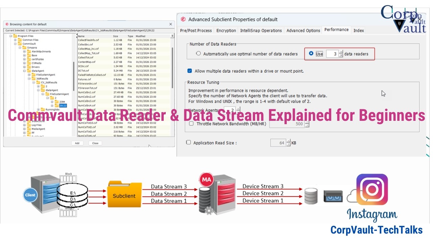Image resolution: width=433 pixels, height=243 pixels.
Task: Select automatic optimal data readers radio button
Action: 199,53
